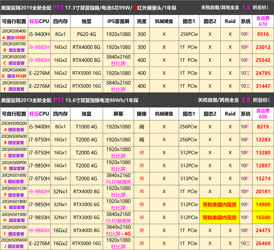Click the P73 price 9516 cell
This screenshot has width=274, height=250.
(x=263, y=34)
